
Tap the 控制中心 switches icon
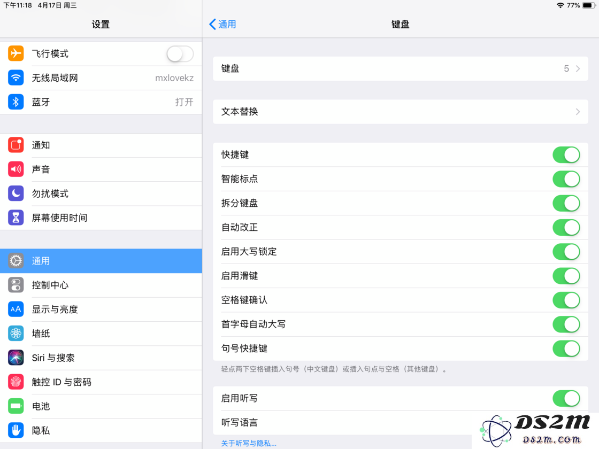(16, 285)
